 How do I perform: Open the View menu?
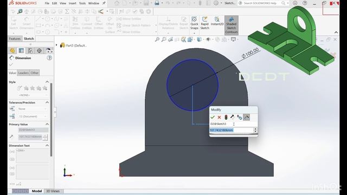coord(63,3)
